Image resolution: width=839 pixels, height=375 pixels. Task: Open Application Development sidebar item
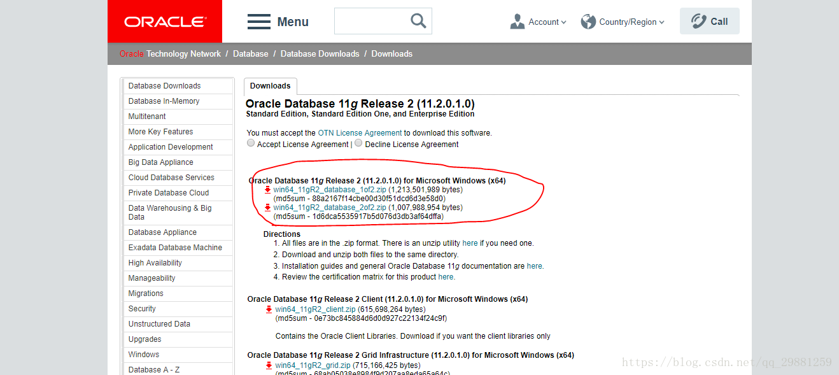(179, 147)
